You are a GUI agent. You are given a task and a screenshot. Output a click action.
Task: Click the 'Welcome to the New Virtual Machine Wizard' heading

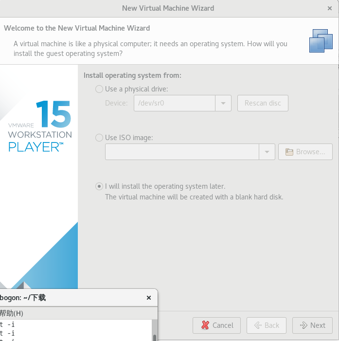click(77, 28)
